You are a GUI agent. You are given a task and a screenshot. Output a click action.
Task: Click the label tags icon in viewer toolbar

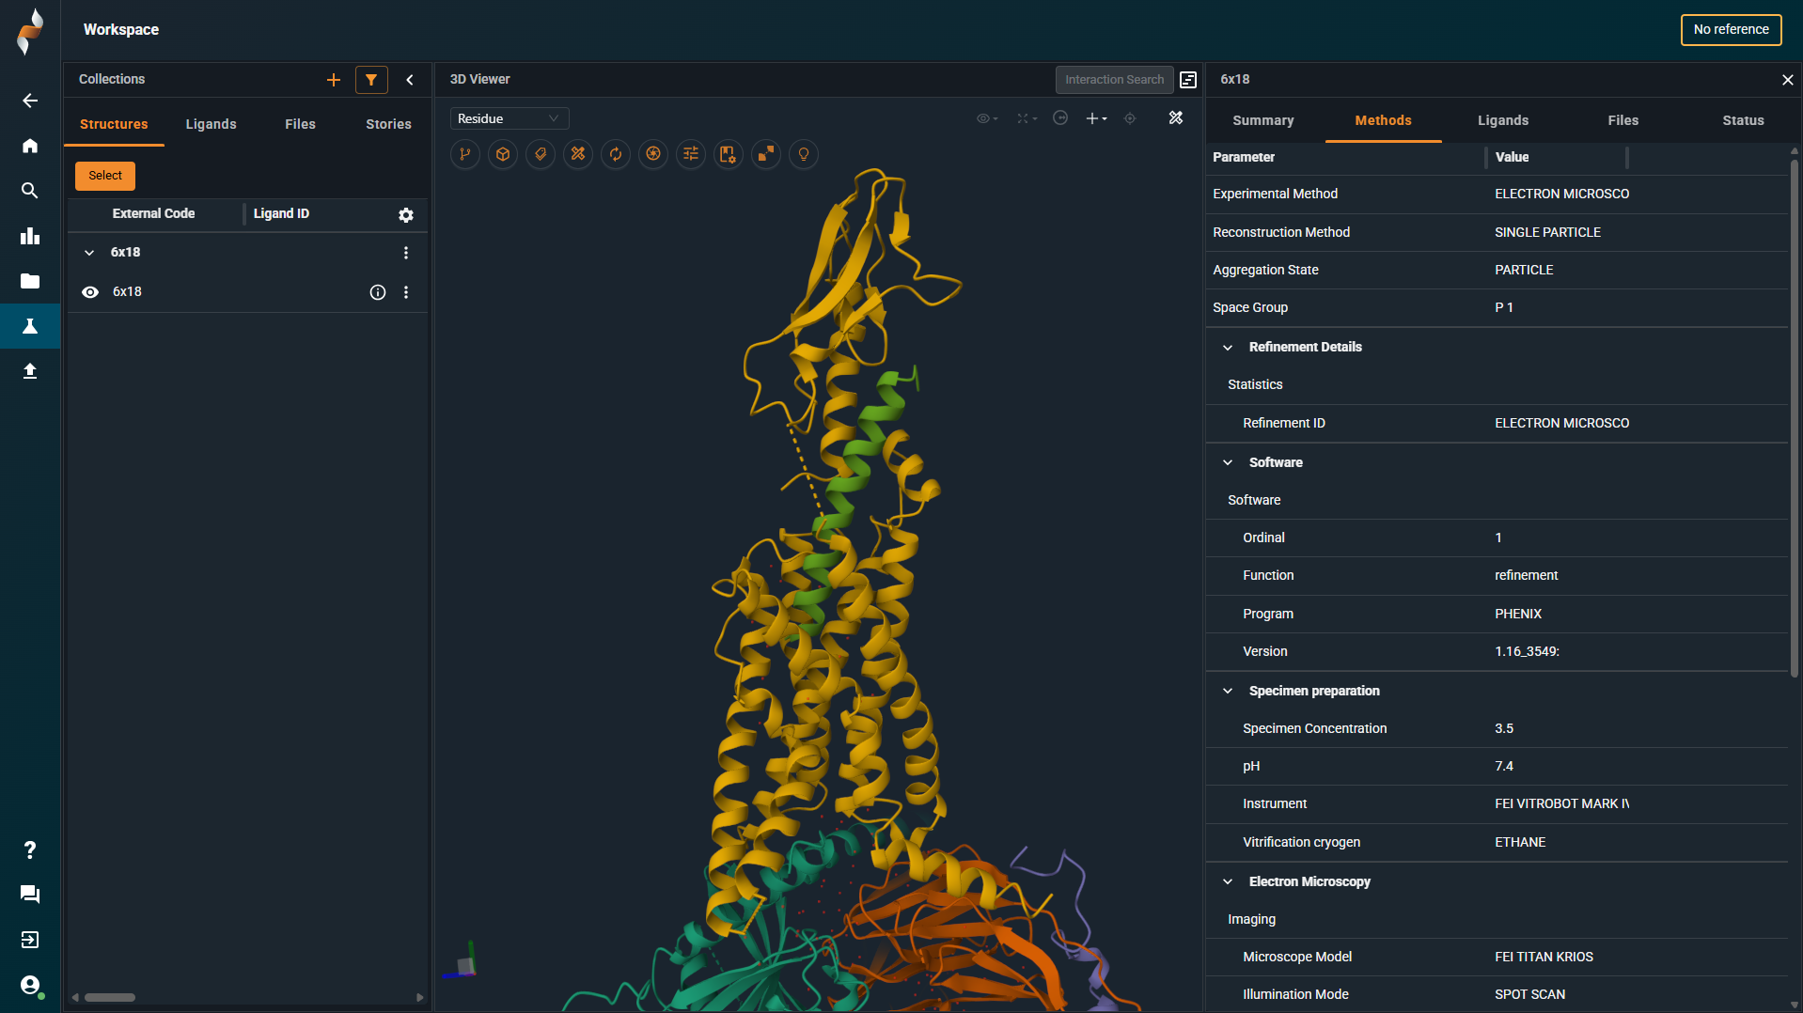pyautogui.click(x=541, y=154)
